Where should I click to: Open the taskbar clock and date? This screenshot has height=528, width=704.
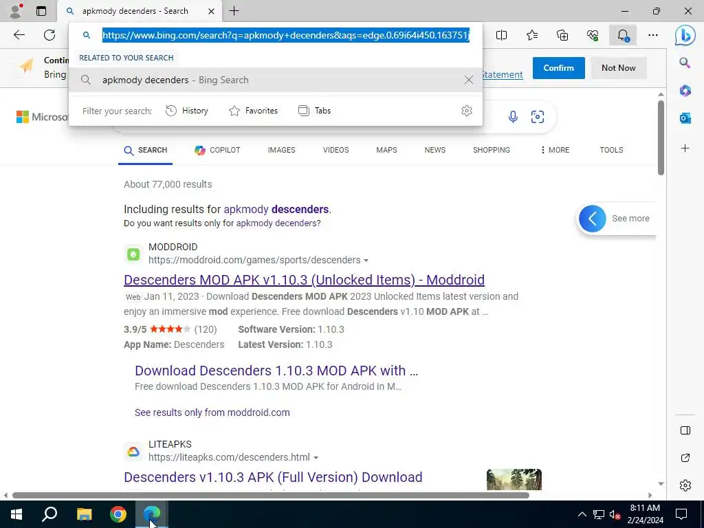click(645, 514)
